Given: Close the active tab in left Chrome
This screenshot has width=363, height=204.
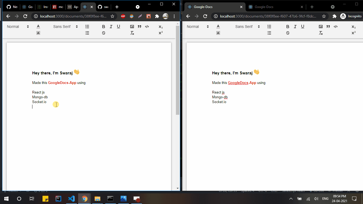Looking at the screenshot, I should coord(92,7).
